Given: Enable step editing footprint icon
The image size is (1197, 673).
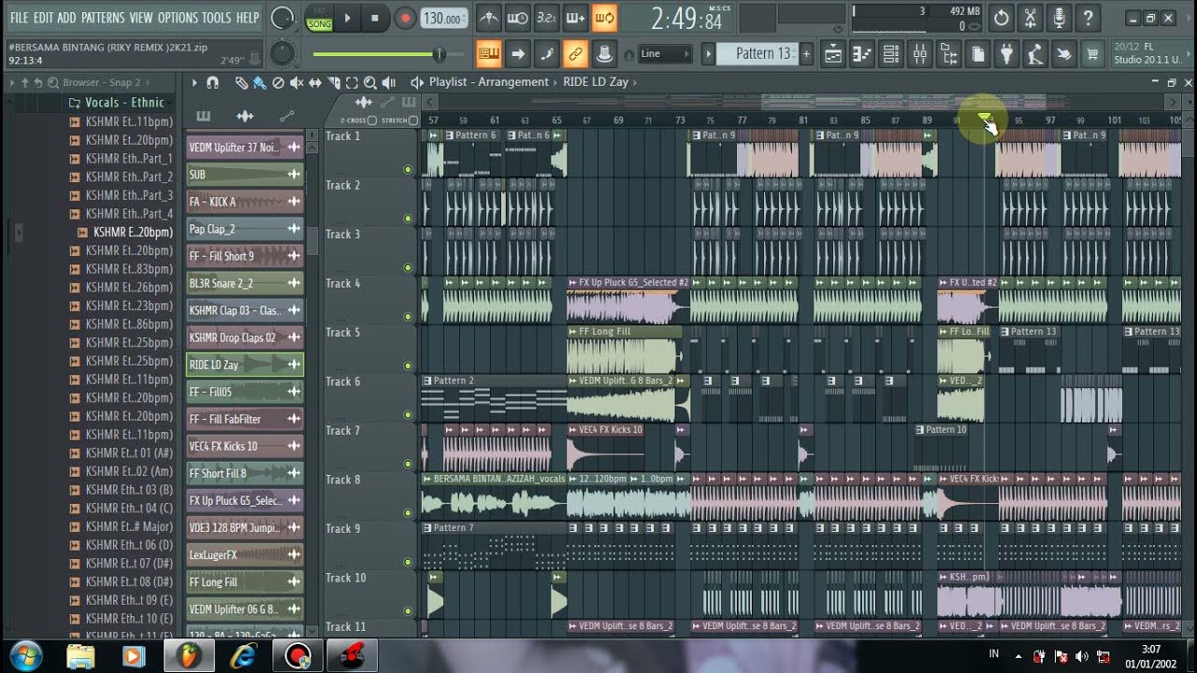Looking at the screenshot, I should click(x=546, y=54).
